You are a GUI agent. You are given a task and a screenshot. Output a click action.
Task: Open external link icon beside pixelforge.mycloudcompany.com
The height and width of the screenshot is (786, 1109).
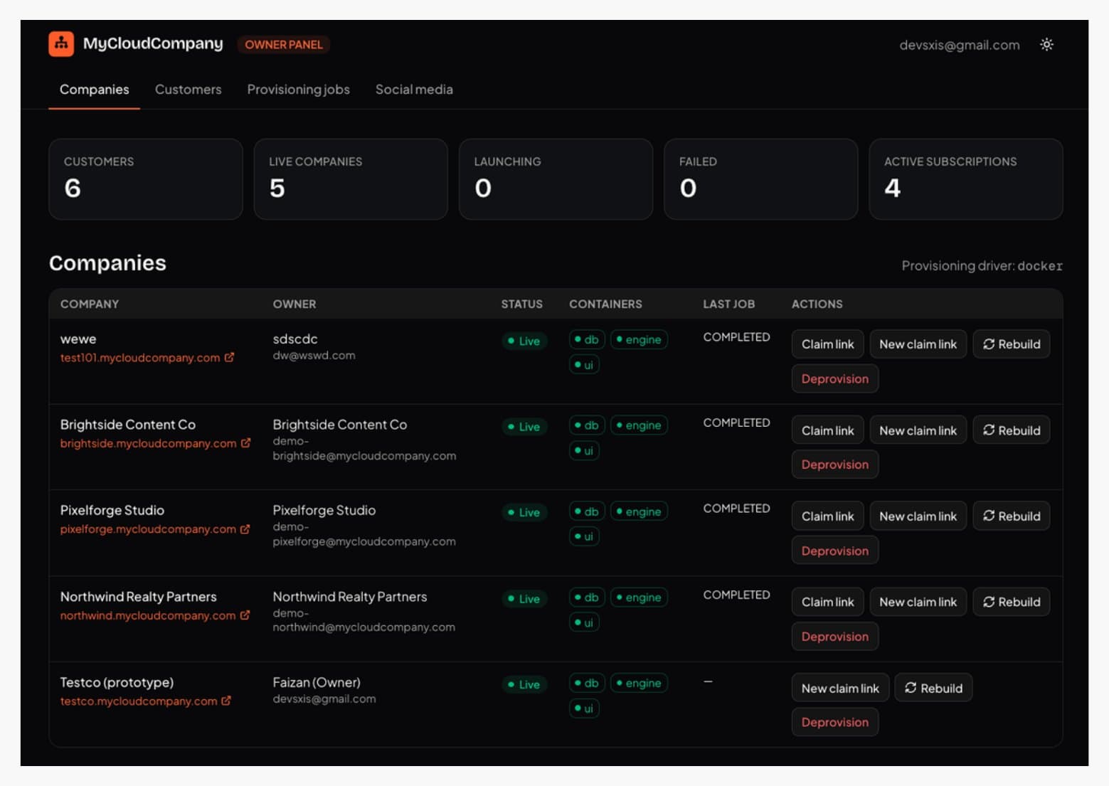[x=245, y=529]
